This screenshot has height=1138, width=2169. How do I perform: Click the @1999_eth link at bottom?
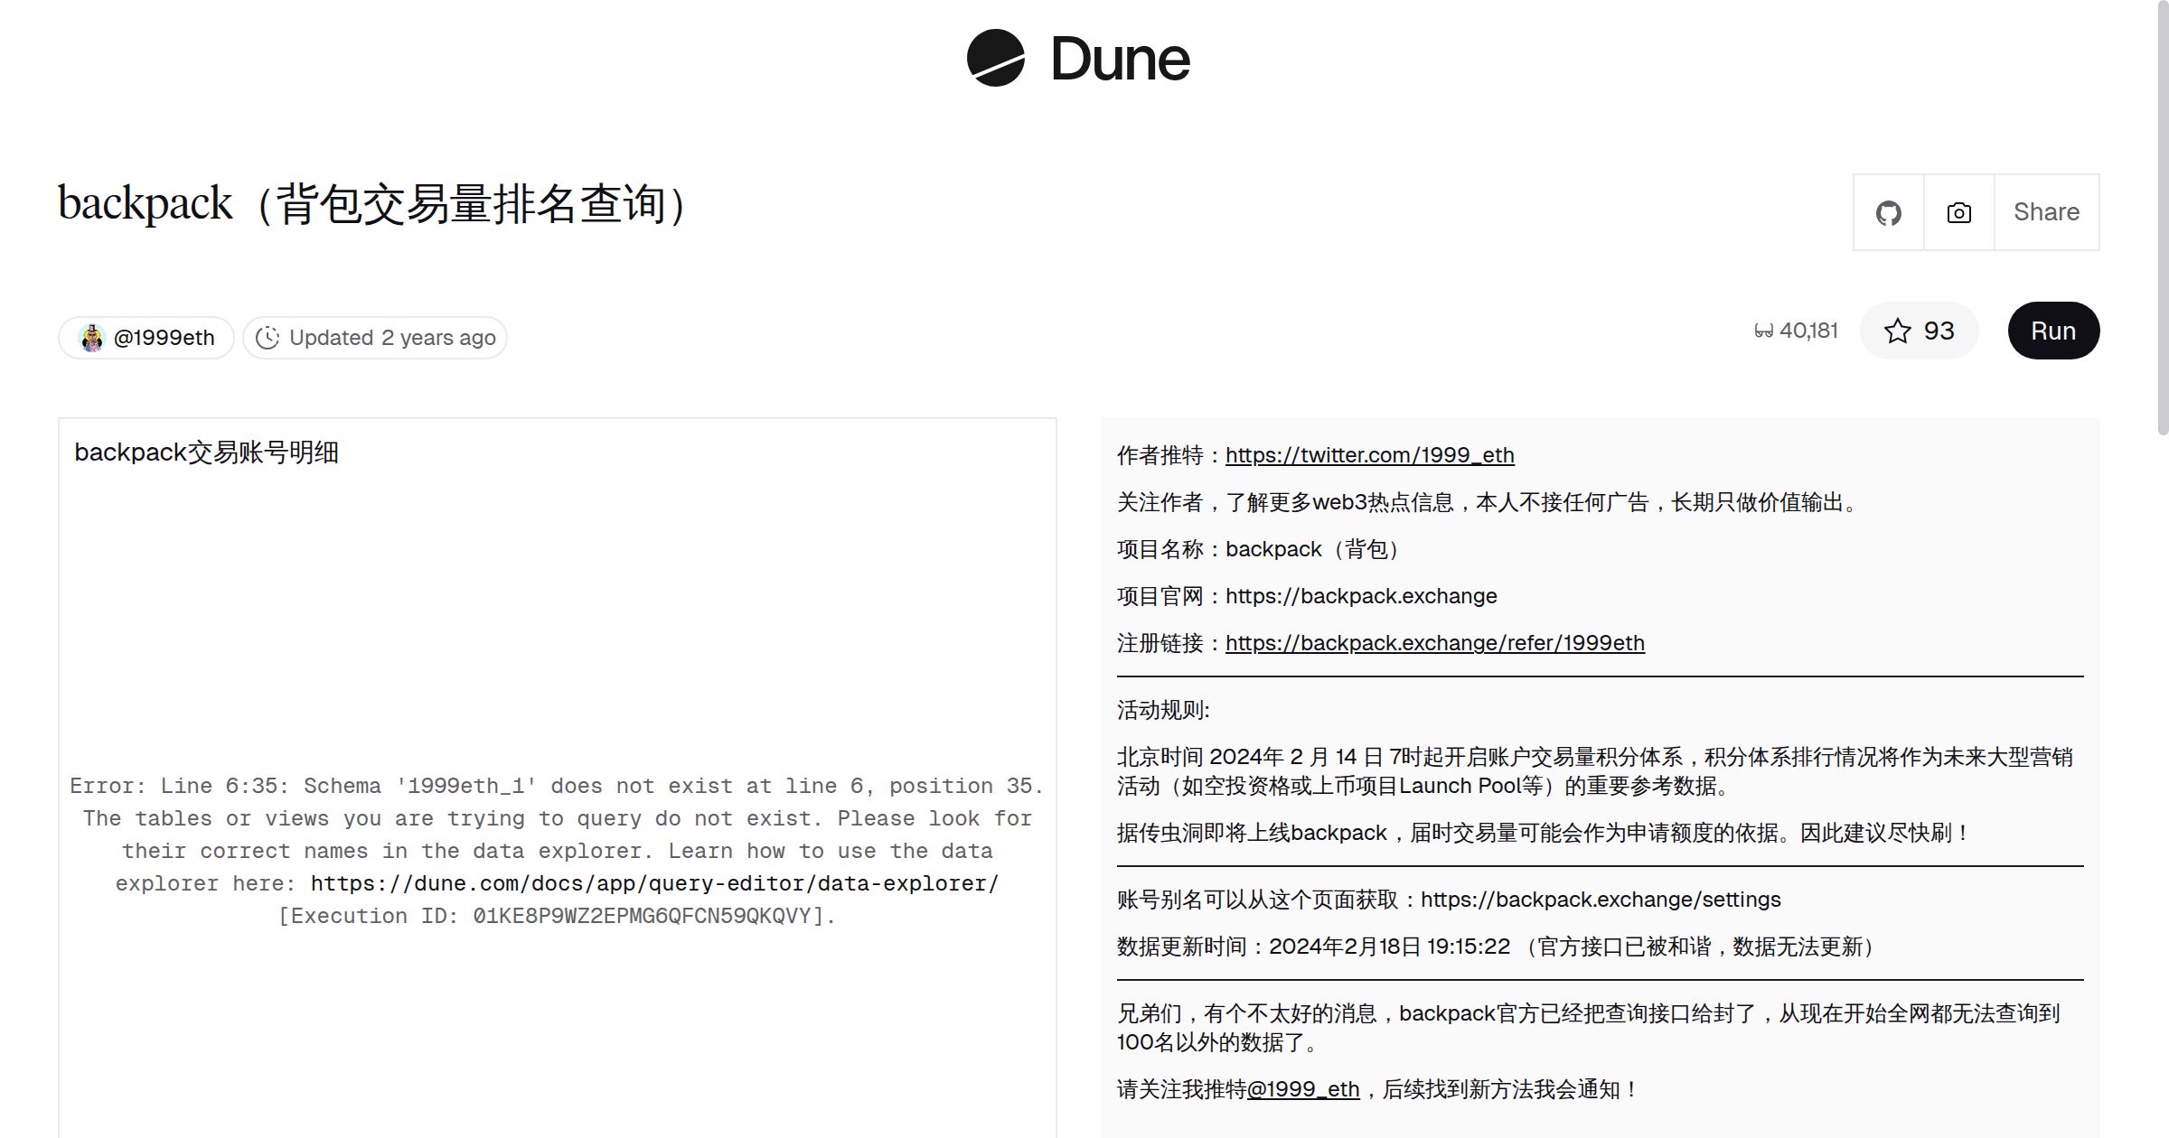click(1303, 1089)
